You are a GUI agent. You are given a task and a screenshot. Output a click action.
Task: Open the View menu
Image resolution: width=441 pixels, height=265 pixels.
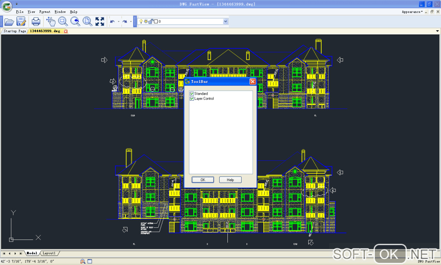(31, 12)
